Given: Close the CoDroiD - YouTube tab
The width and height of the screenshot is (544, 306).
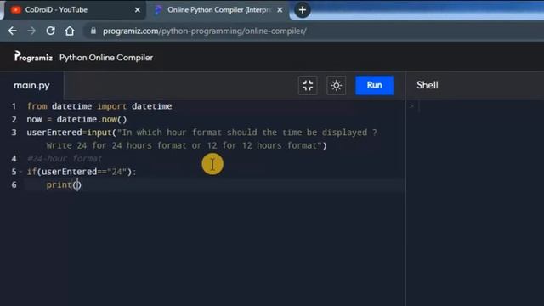Looking at the screenshot, I should (x=138, y=10).
